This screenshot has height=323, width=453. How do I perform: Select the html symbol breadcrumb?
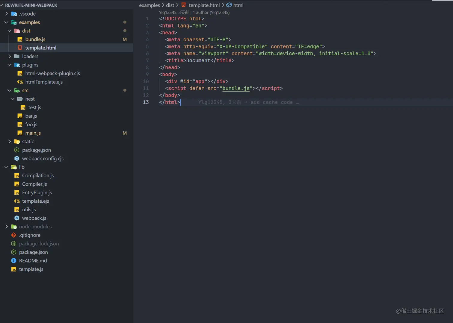(x=238, y=5)
